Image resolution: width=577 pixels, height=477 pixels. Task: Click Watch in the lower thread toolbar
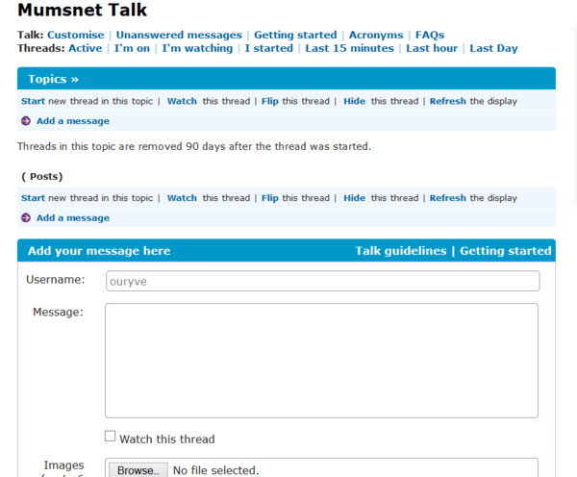click(182, 198)
